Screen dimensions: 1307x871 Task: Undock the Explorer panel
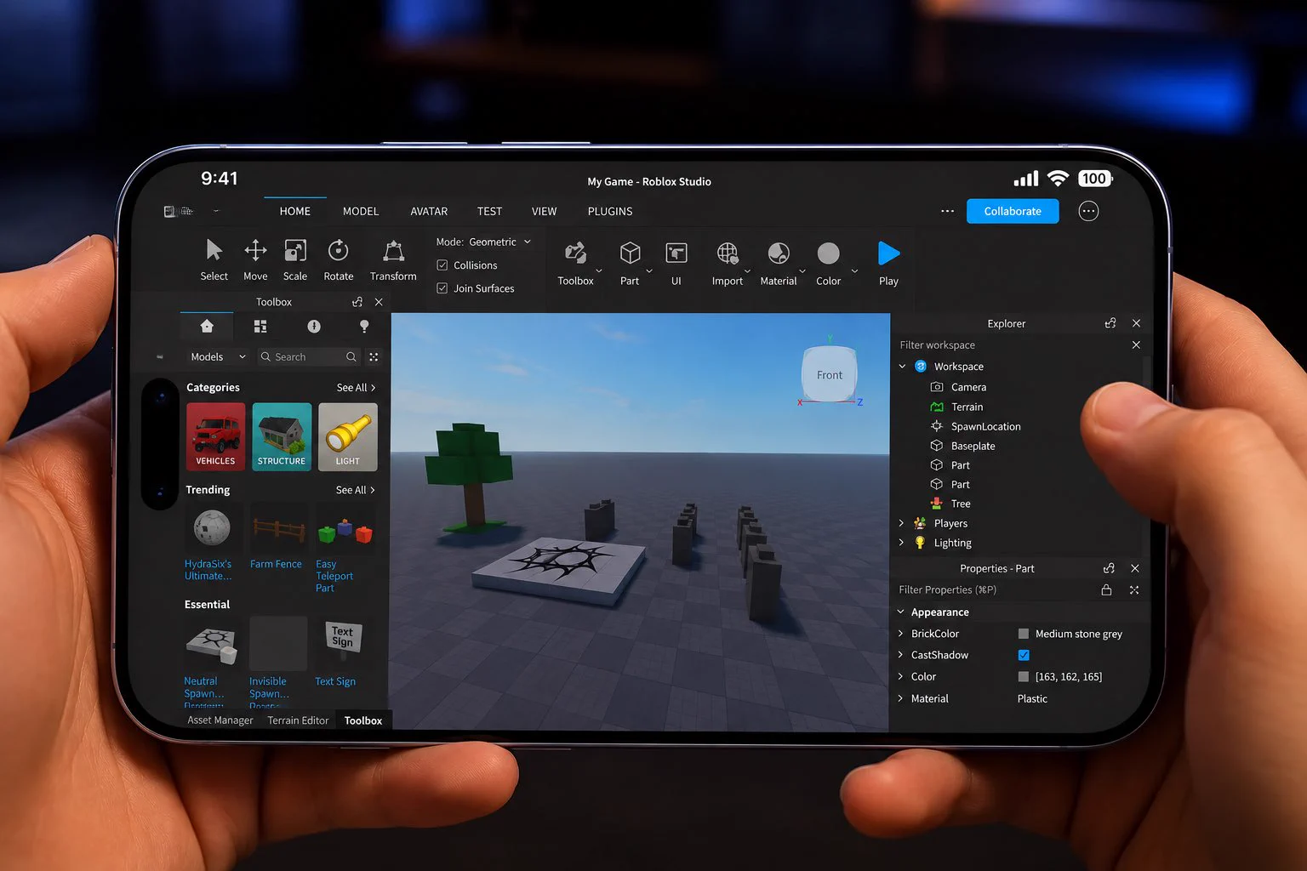point(1110,323)
